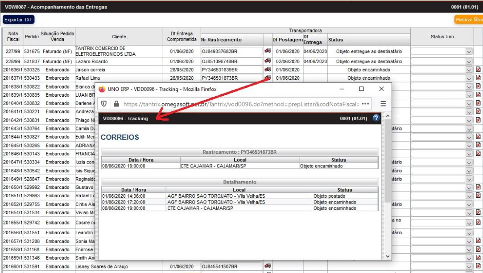
Task: Click the truck icon for tracking OJ851098748BR
Action: pos(268,61)
